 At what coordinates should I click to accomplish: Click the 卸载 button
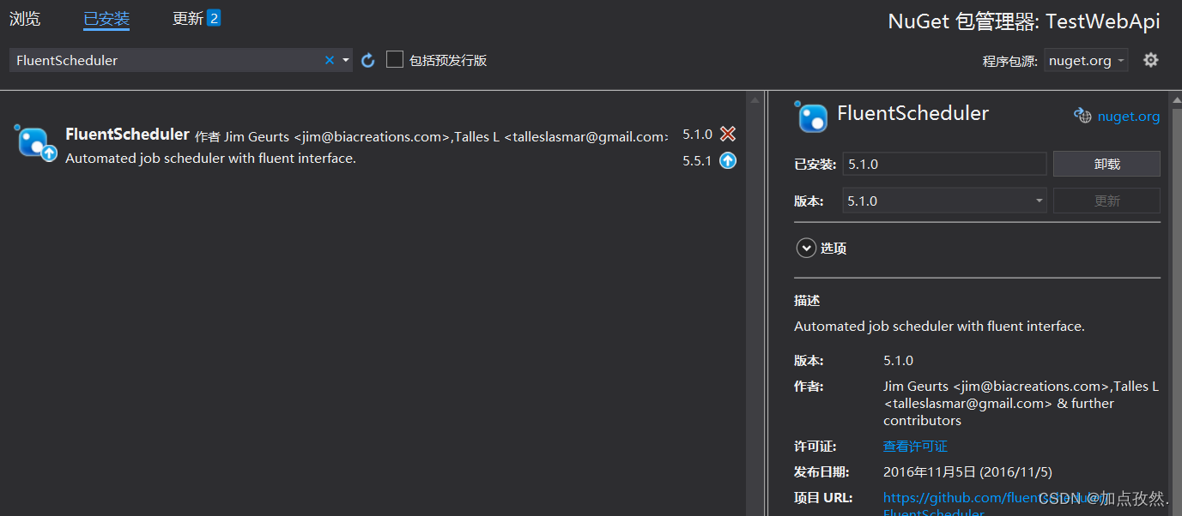point(1106,164)
